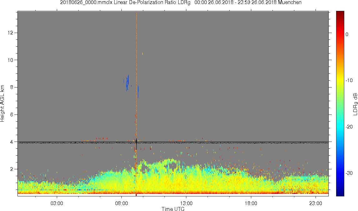Click the 'Time UTC' axis title
Screen dimensions: 358x211
coord(173,209)
